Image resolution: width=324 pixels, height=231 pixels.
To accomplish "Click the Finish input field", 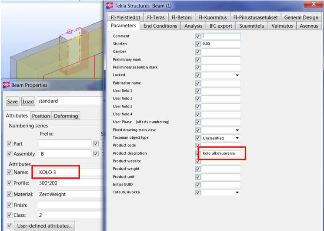I will [70, 205].
